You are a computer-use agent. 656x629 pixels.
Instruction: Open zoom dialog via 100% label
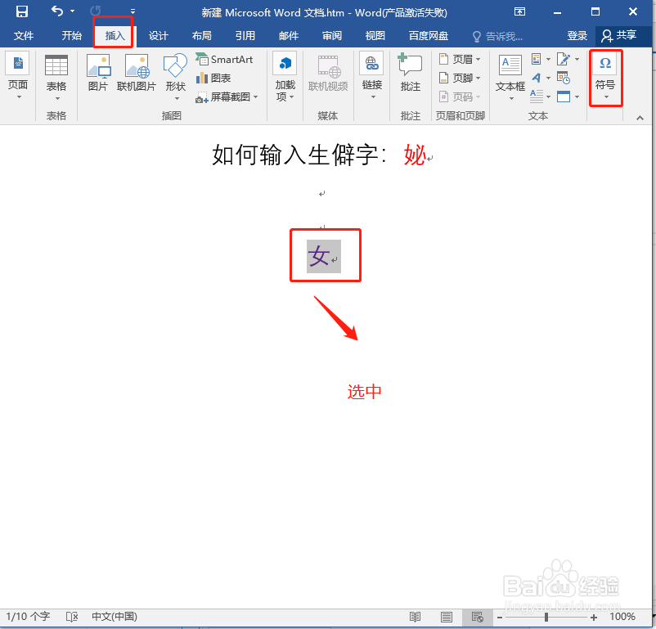622,617
